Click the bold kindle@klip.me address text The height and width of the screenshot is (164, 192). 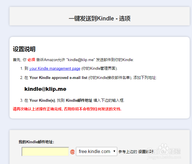tap(45, 89)
